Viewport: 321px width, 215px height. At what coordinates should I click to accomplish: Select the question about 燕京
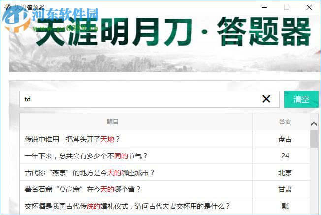[136, 173]
